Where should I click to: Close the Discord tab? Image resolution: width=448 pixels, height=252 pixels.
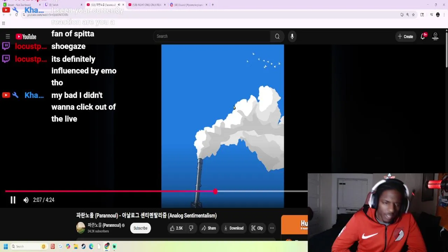(206, 5)
